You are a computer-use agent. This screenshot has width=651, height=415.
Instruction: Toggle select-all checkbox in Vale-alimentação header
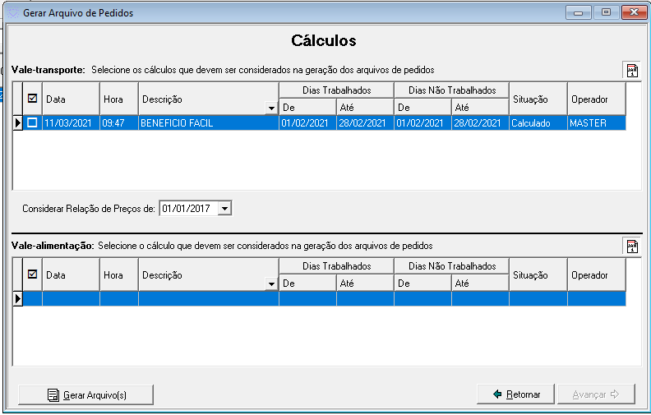(x=33, y=274)
